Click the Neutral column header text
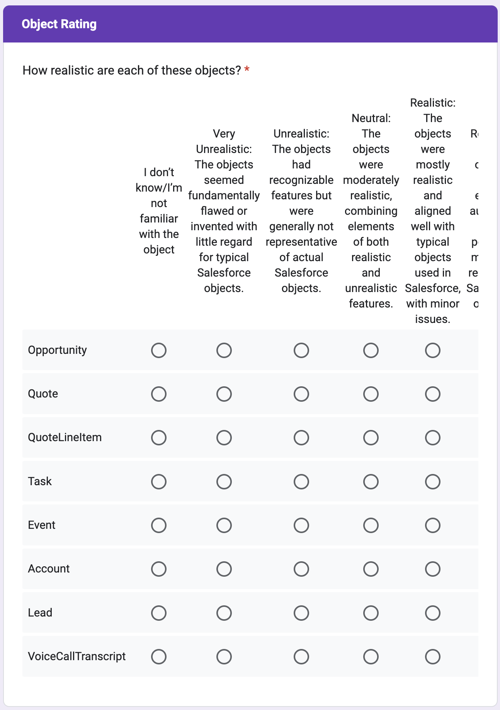The image size is (500, 710). [371, 211]
